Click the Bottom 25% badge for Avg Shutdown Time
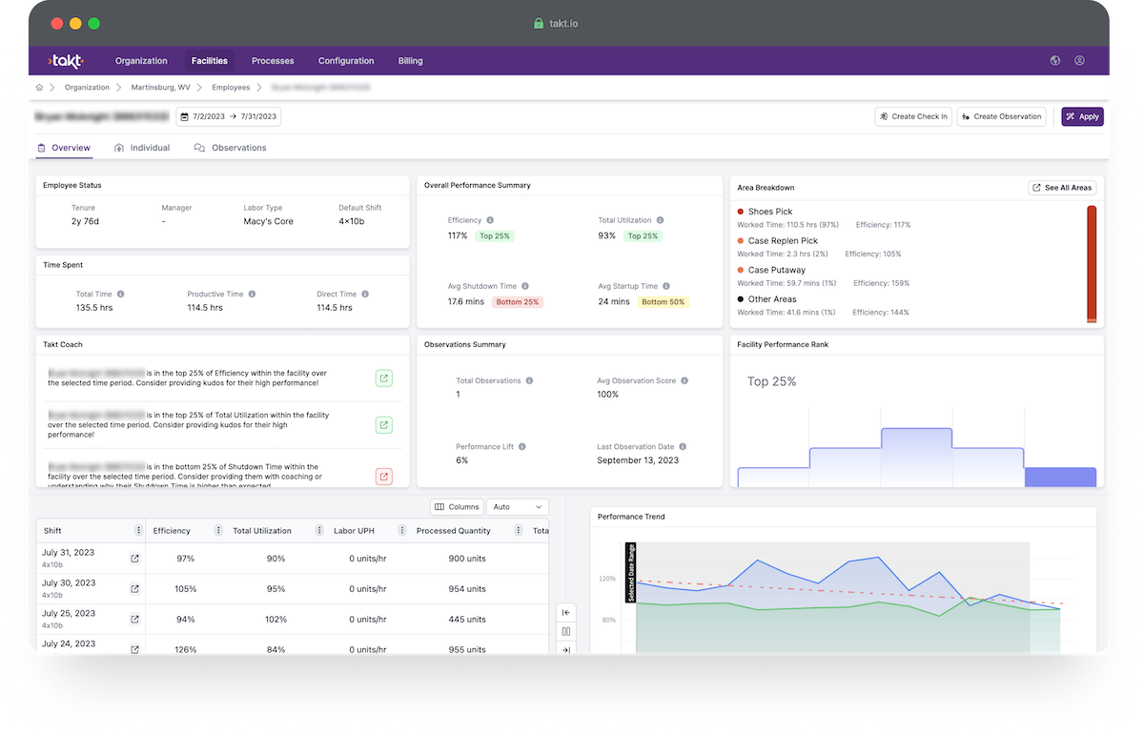 tap(517, 302)
